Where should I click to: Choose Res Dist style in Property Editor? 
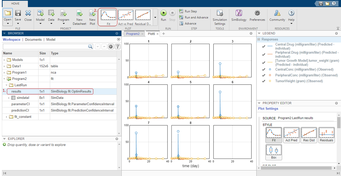[309, 135]
